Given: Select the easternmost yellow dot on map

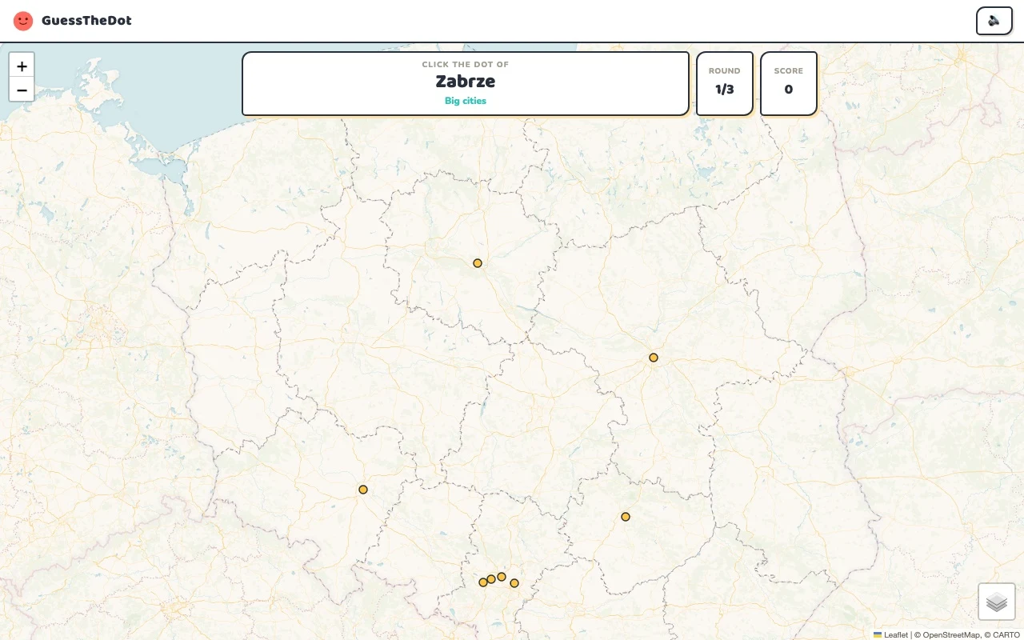Looking at the screenshot, I should tap(654, 358).
